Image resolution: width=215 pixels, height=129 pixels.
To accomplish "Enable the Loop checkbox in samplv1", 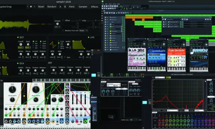I will 80,20.
